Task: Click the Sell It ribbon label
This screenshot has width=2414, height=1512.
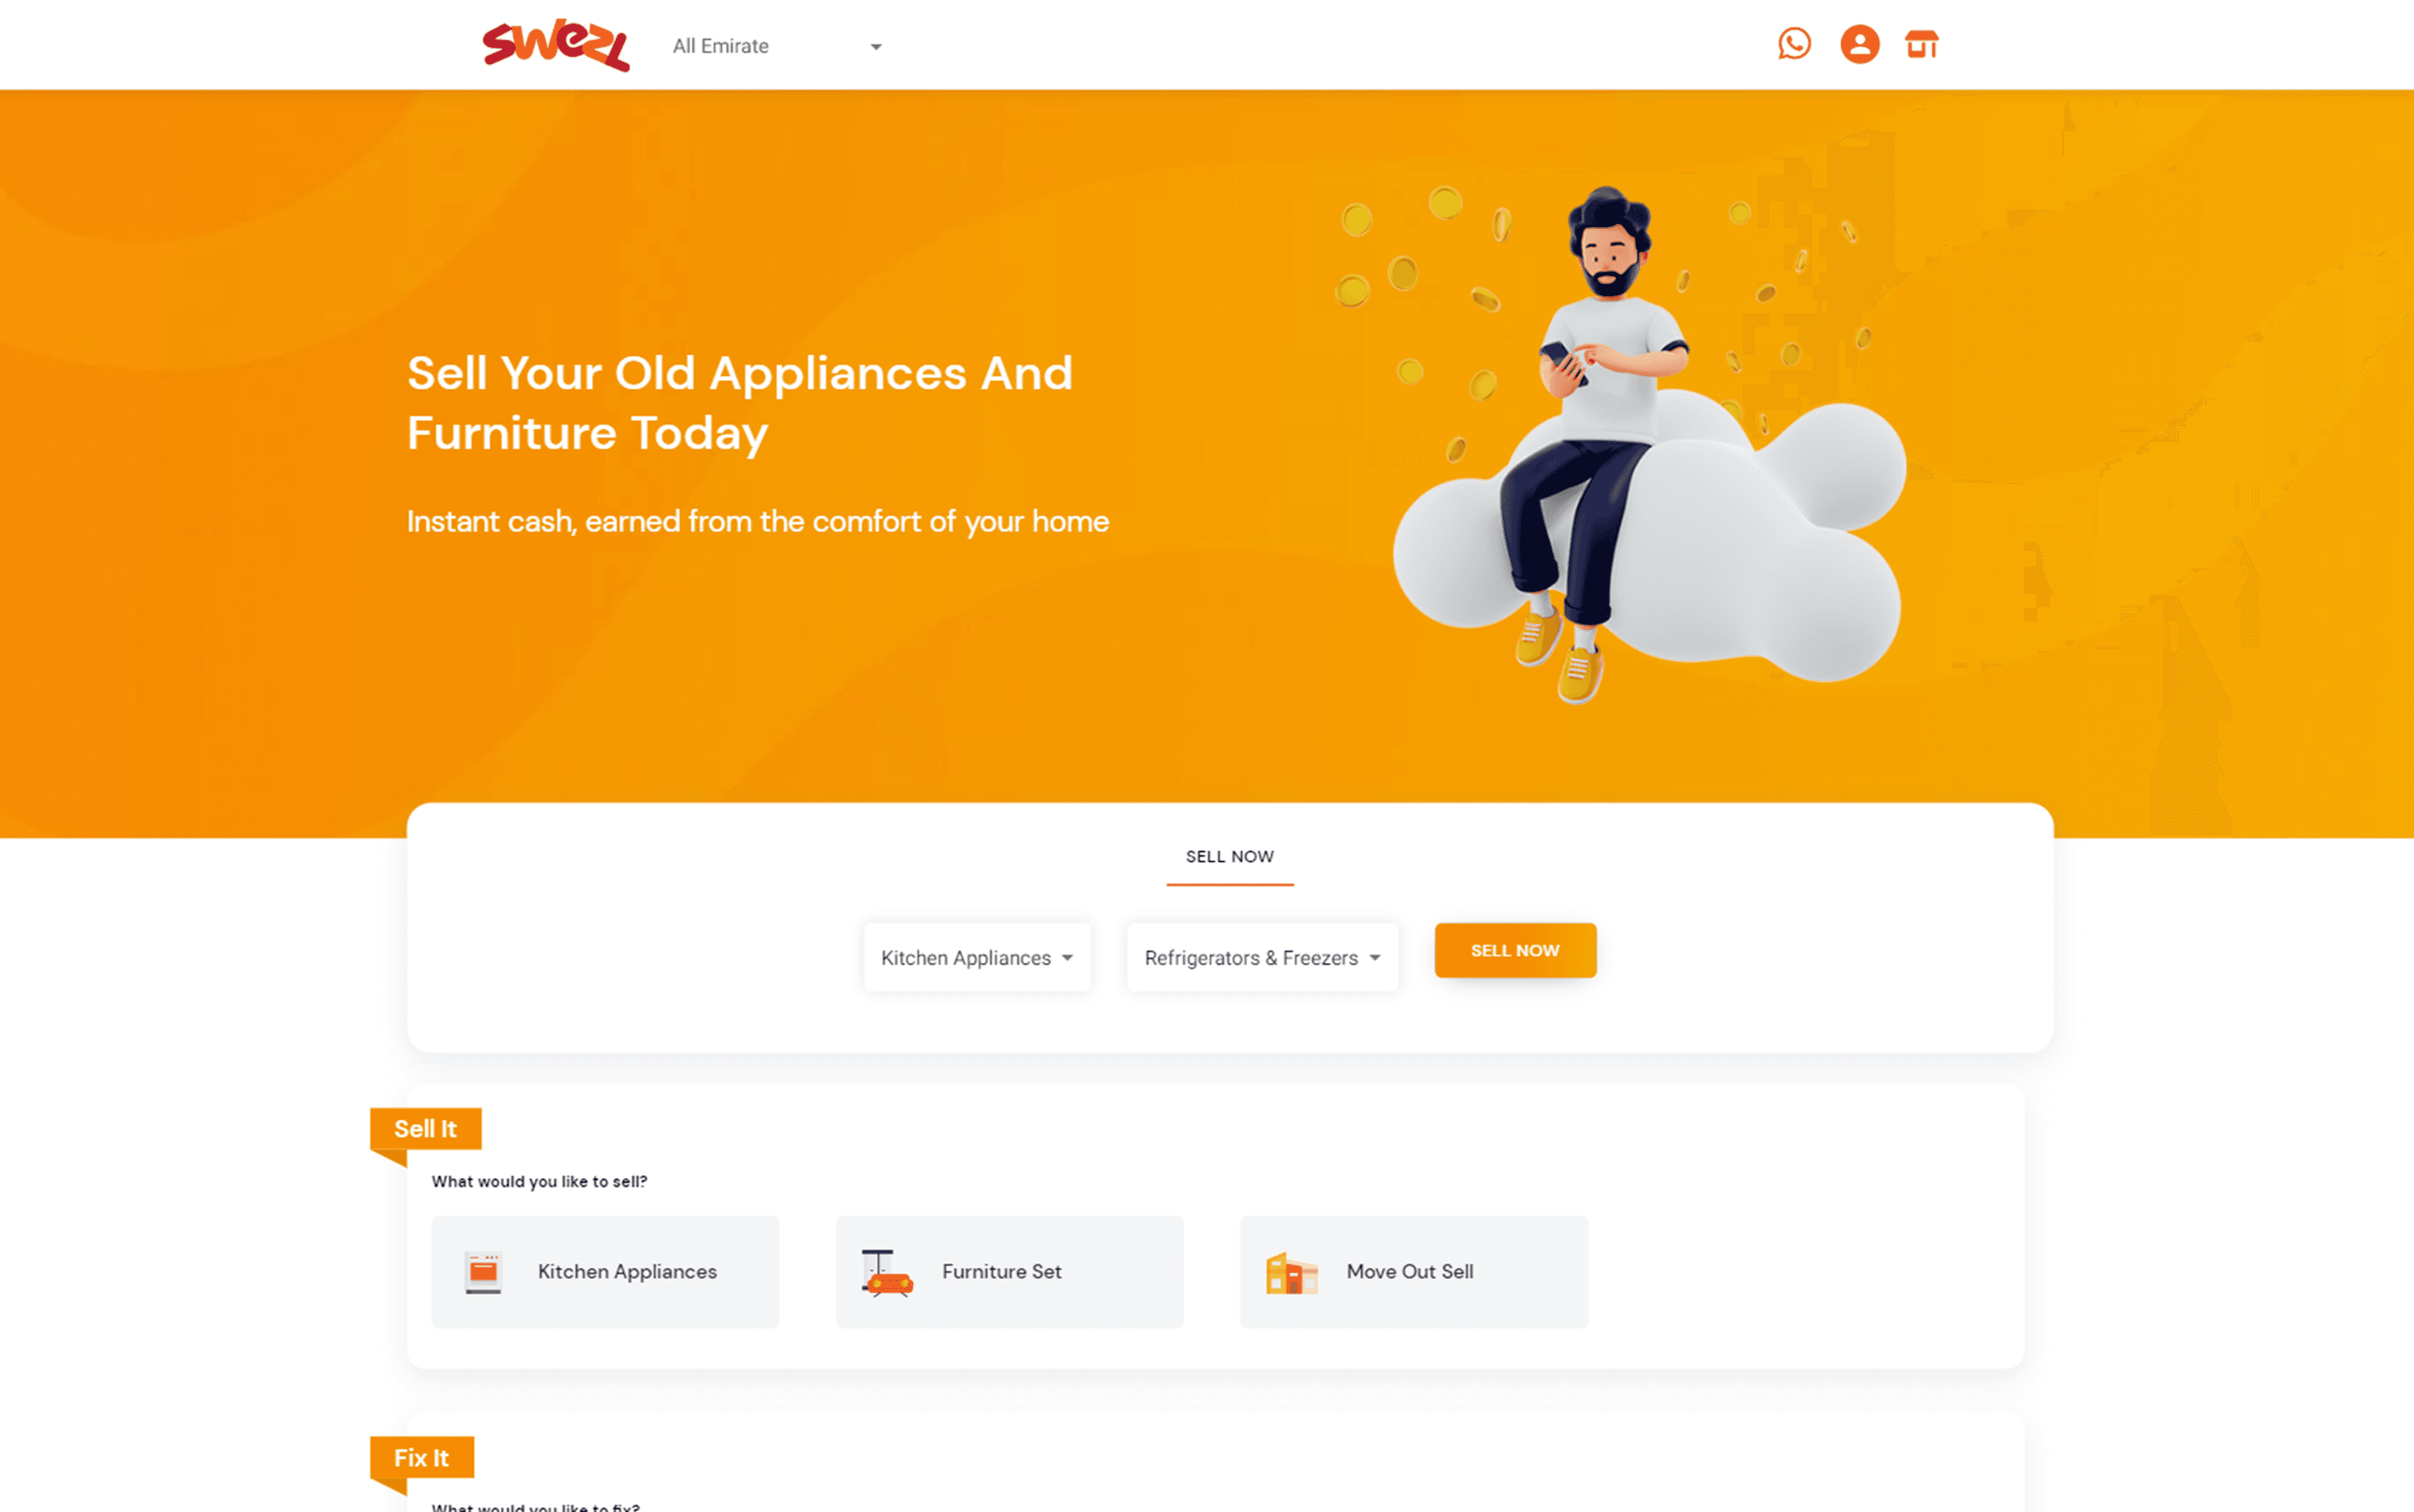Action: [x=426, y=1129]
